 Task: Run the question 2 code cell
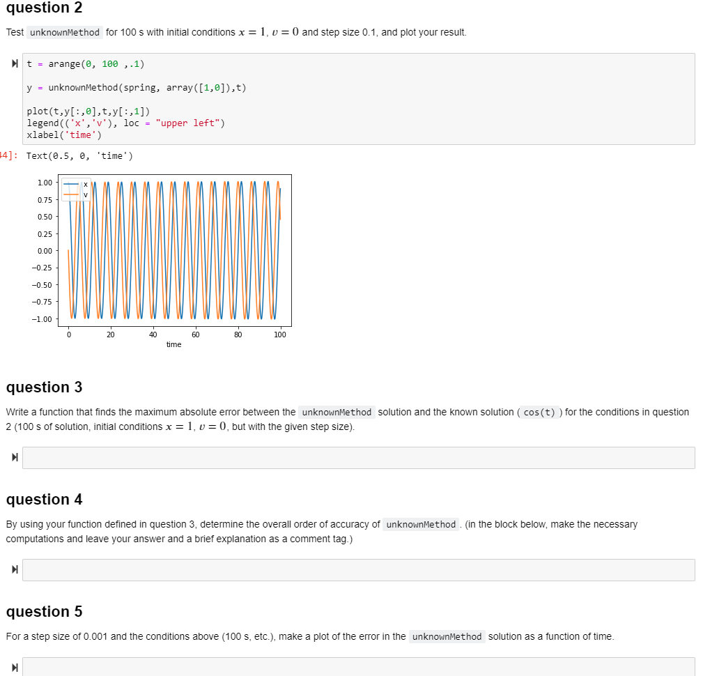[15, 63]
